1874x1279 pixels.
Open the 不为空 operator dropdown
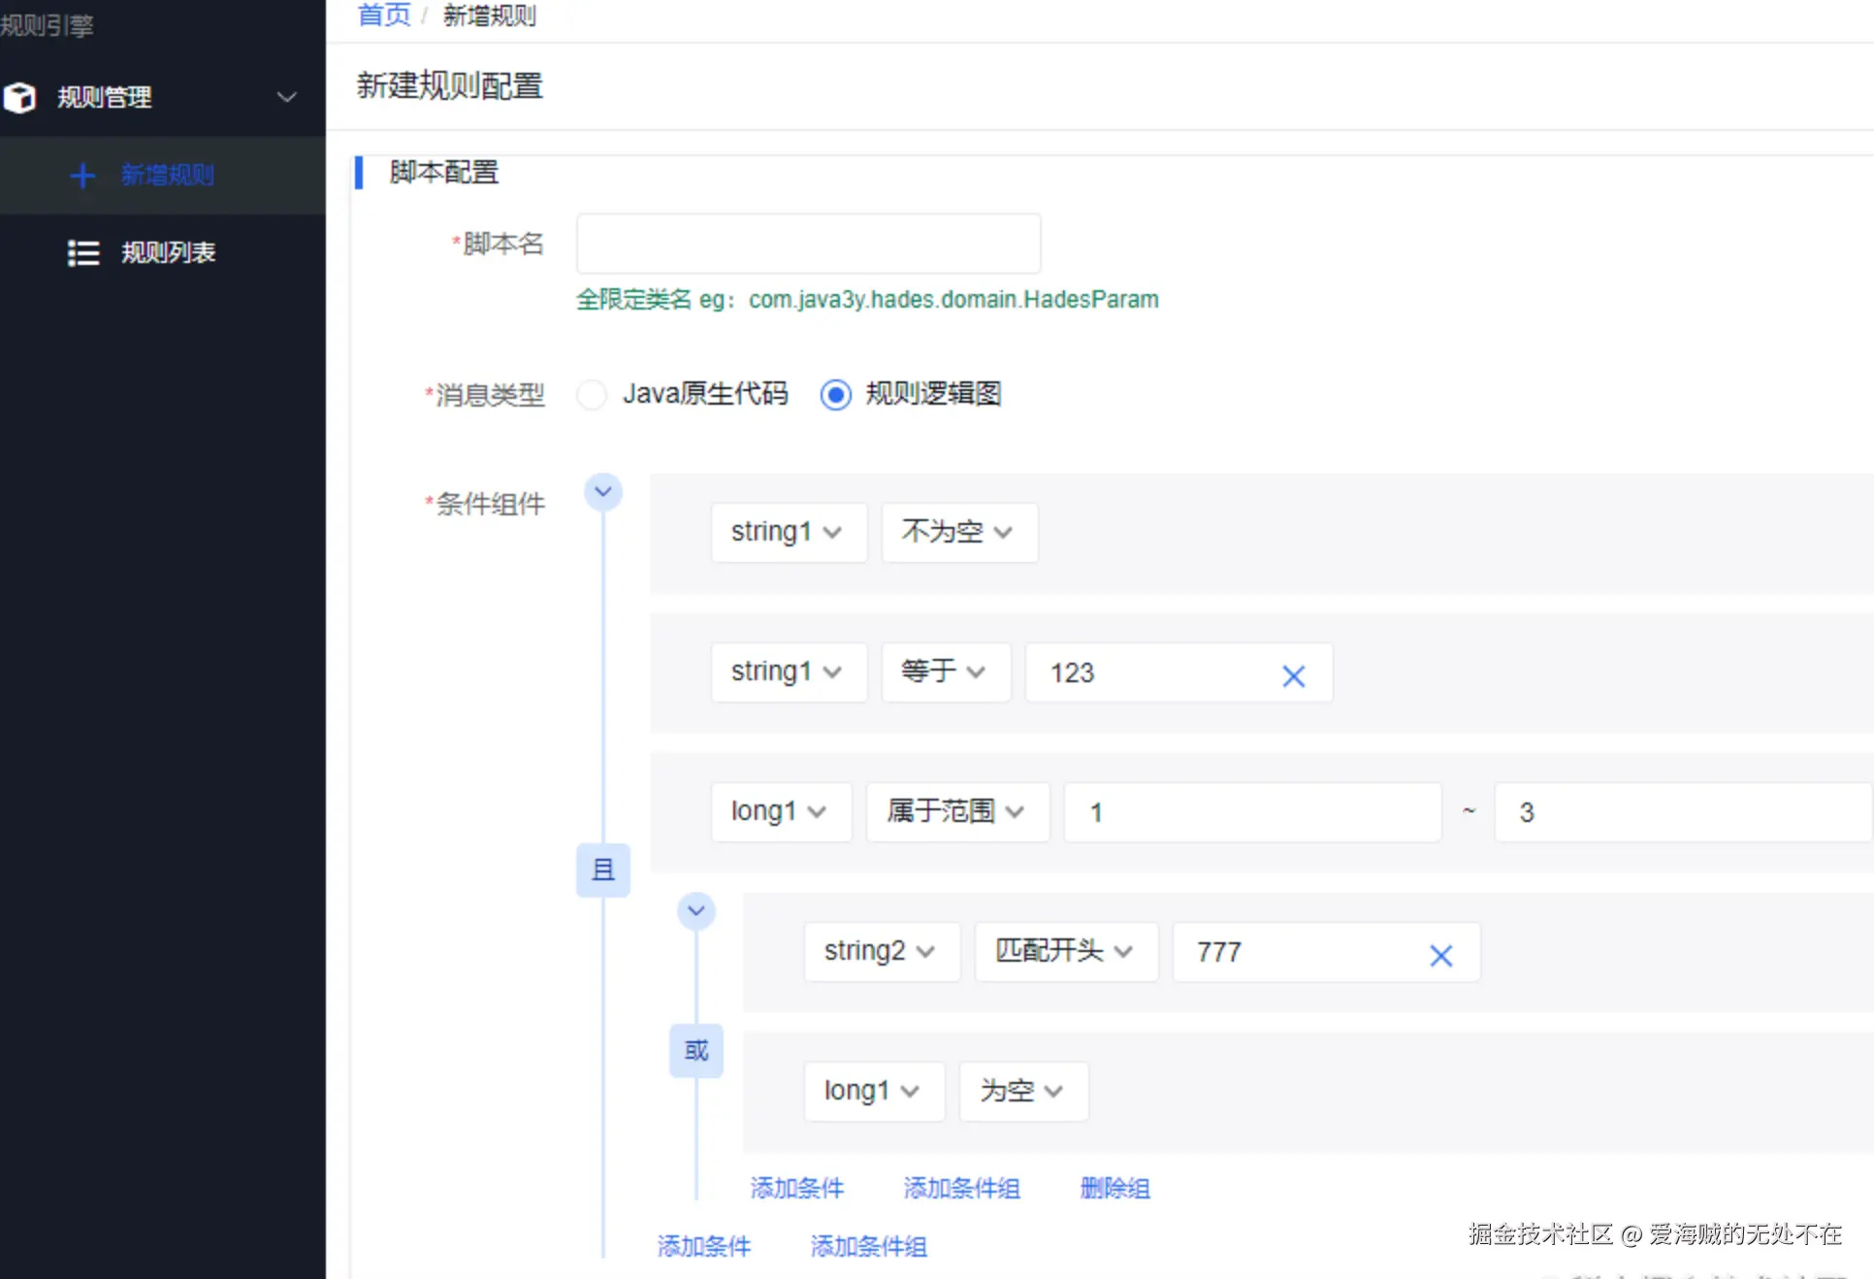[x=958, y=532]
